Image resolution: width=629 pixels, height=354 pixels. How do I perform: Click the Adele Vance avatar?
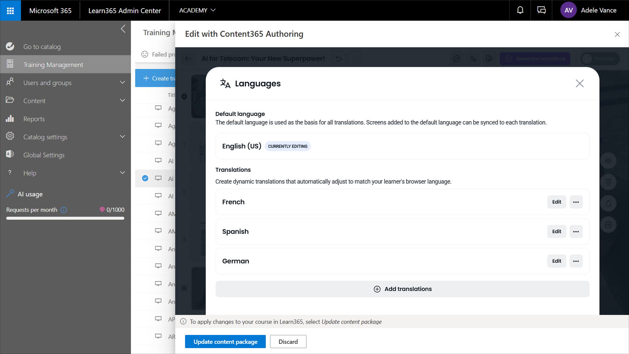click(x=568, y=11)
